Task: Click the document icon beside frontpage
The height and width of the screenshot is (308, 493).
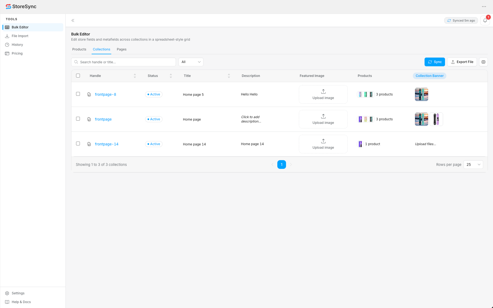Action: pos(89,119)
